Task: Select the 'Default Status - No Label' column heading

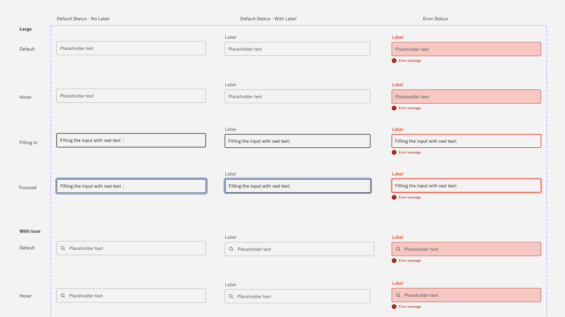Action: click(x=83, y=19)
